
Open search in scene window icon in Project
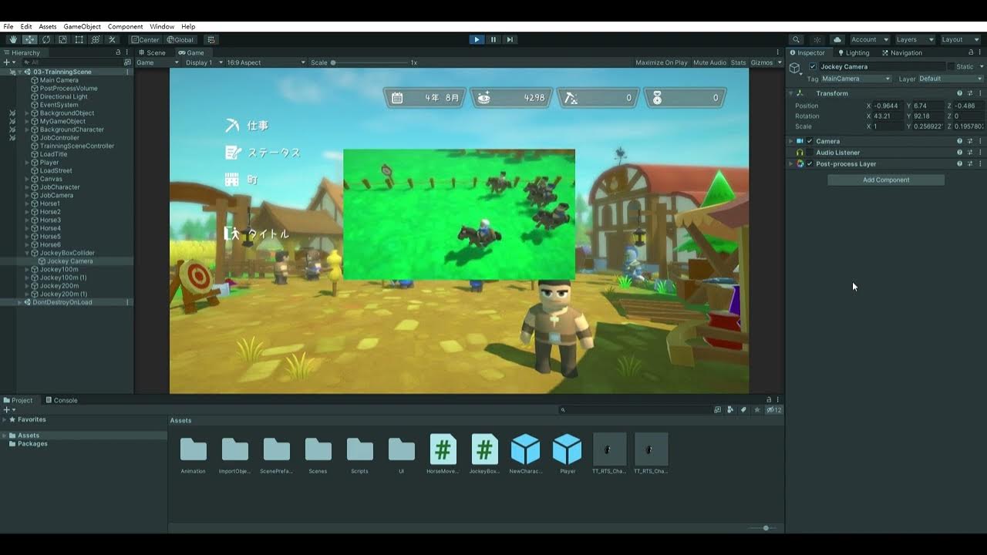click(x=717, y=410)
